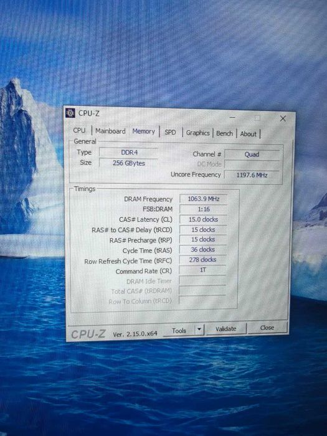
Task: Click the DDR4 memory type field
Action: click(129, 153)
